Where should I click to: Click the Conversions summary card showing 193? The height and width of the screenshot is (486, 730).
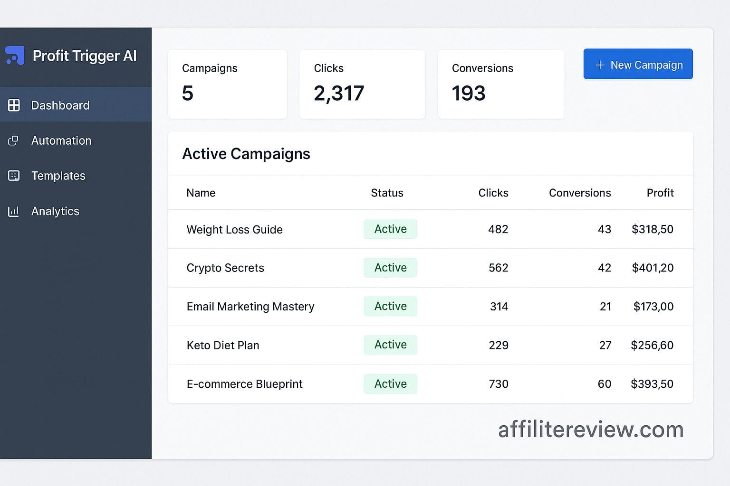click(501, 84)
